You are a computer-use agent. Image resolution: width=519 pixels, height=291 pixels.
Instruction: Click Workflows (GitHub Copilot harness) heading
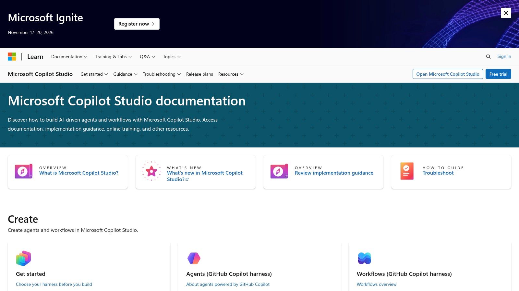[404, 274]
